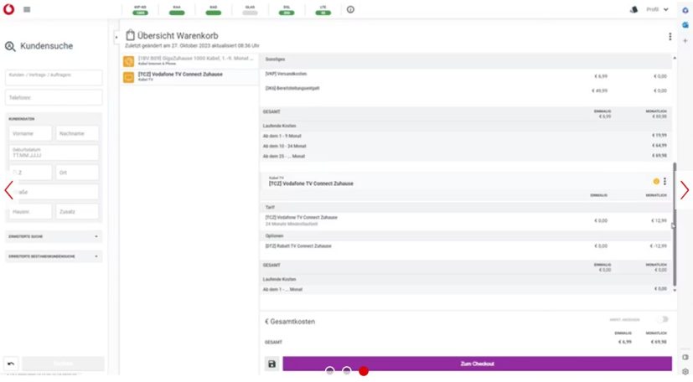
Task: Click the info icon after LTE indicator
Action: coord(350,10)
